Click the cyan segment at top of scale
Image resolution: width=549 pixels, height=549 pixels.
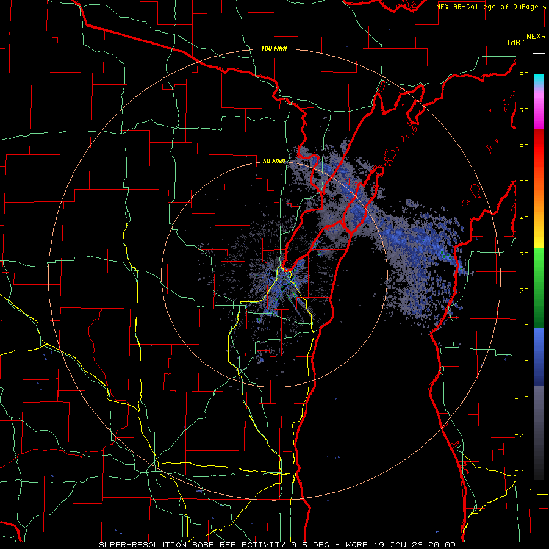[539, 81]
